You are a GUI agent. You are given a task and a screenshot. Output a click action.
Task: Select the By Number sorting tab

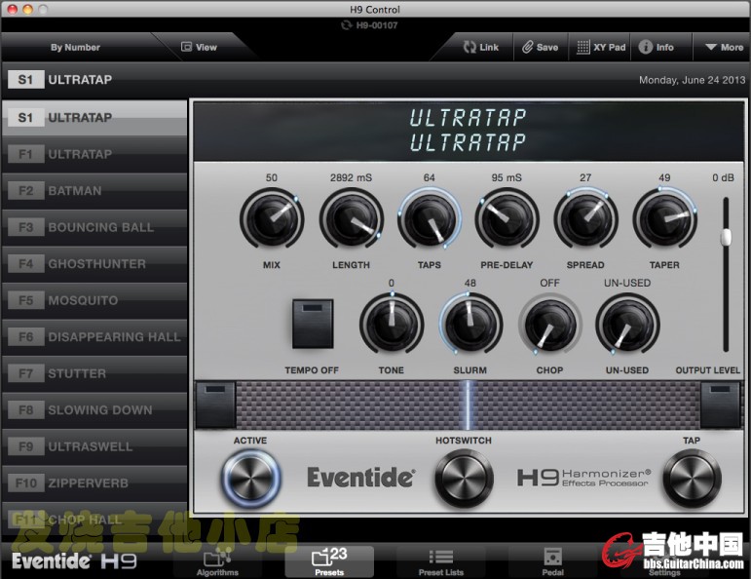(x=75, y=47)
